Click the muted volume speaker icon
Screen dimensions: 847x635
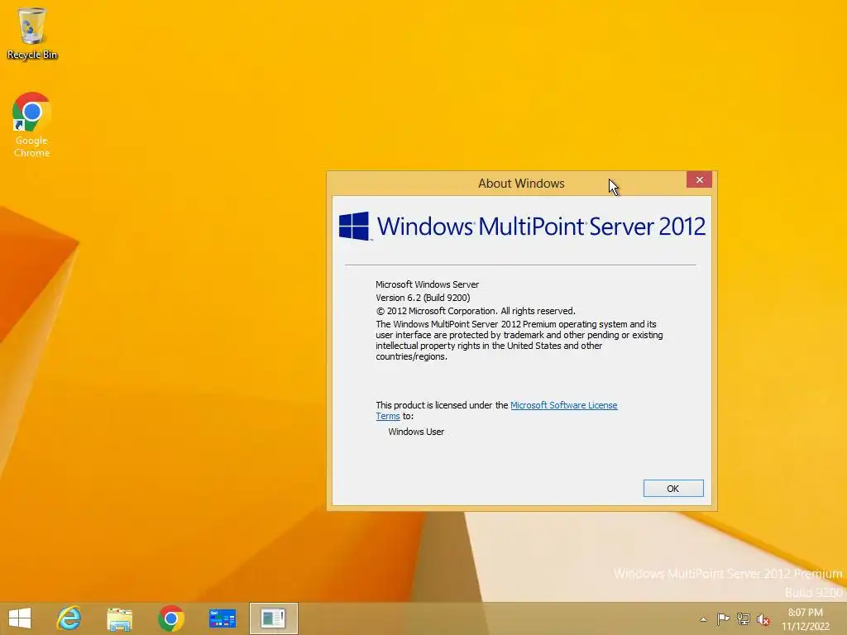tap(763, 619)
